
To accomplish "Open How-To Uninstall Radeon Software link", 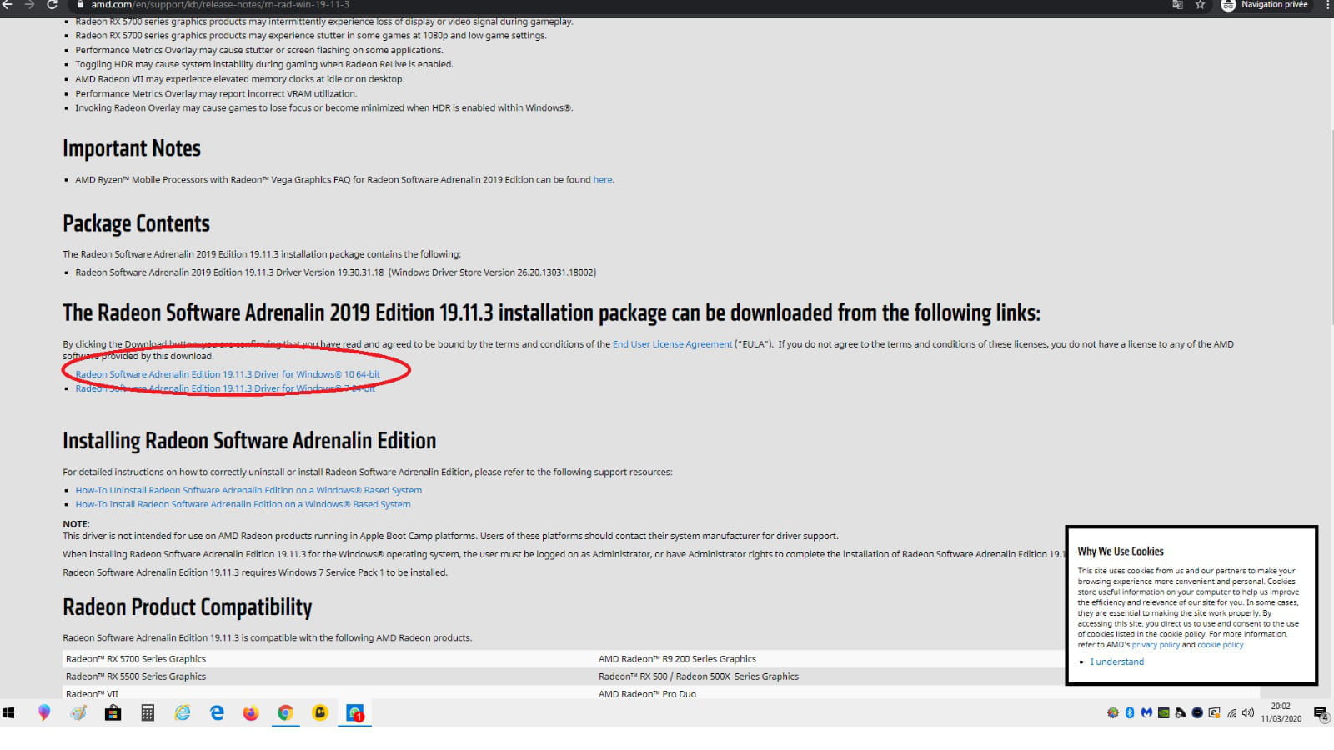I will pos(248,490).
